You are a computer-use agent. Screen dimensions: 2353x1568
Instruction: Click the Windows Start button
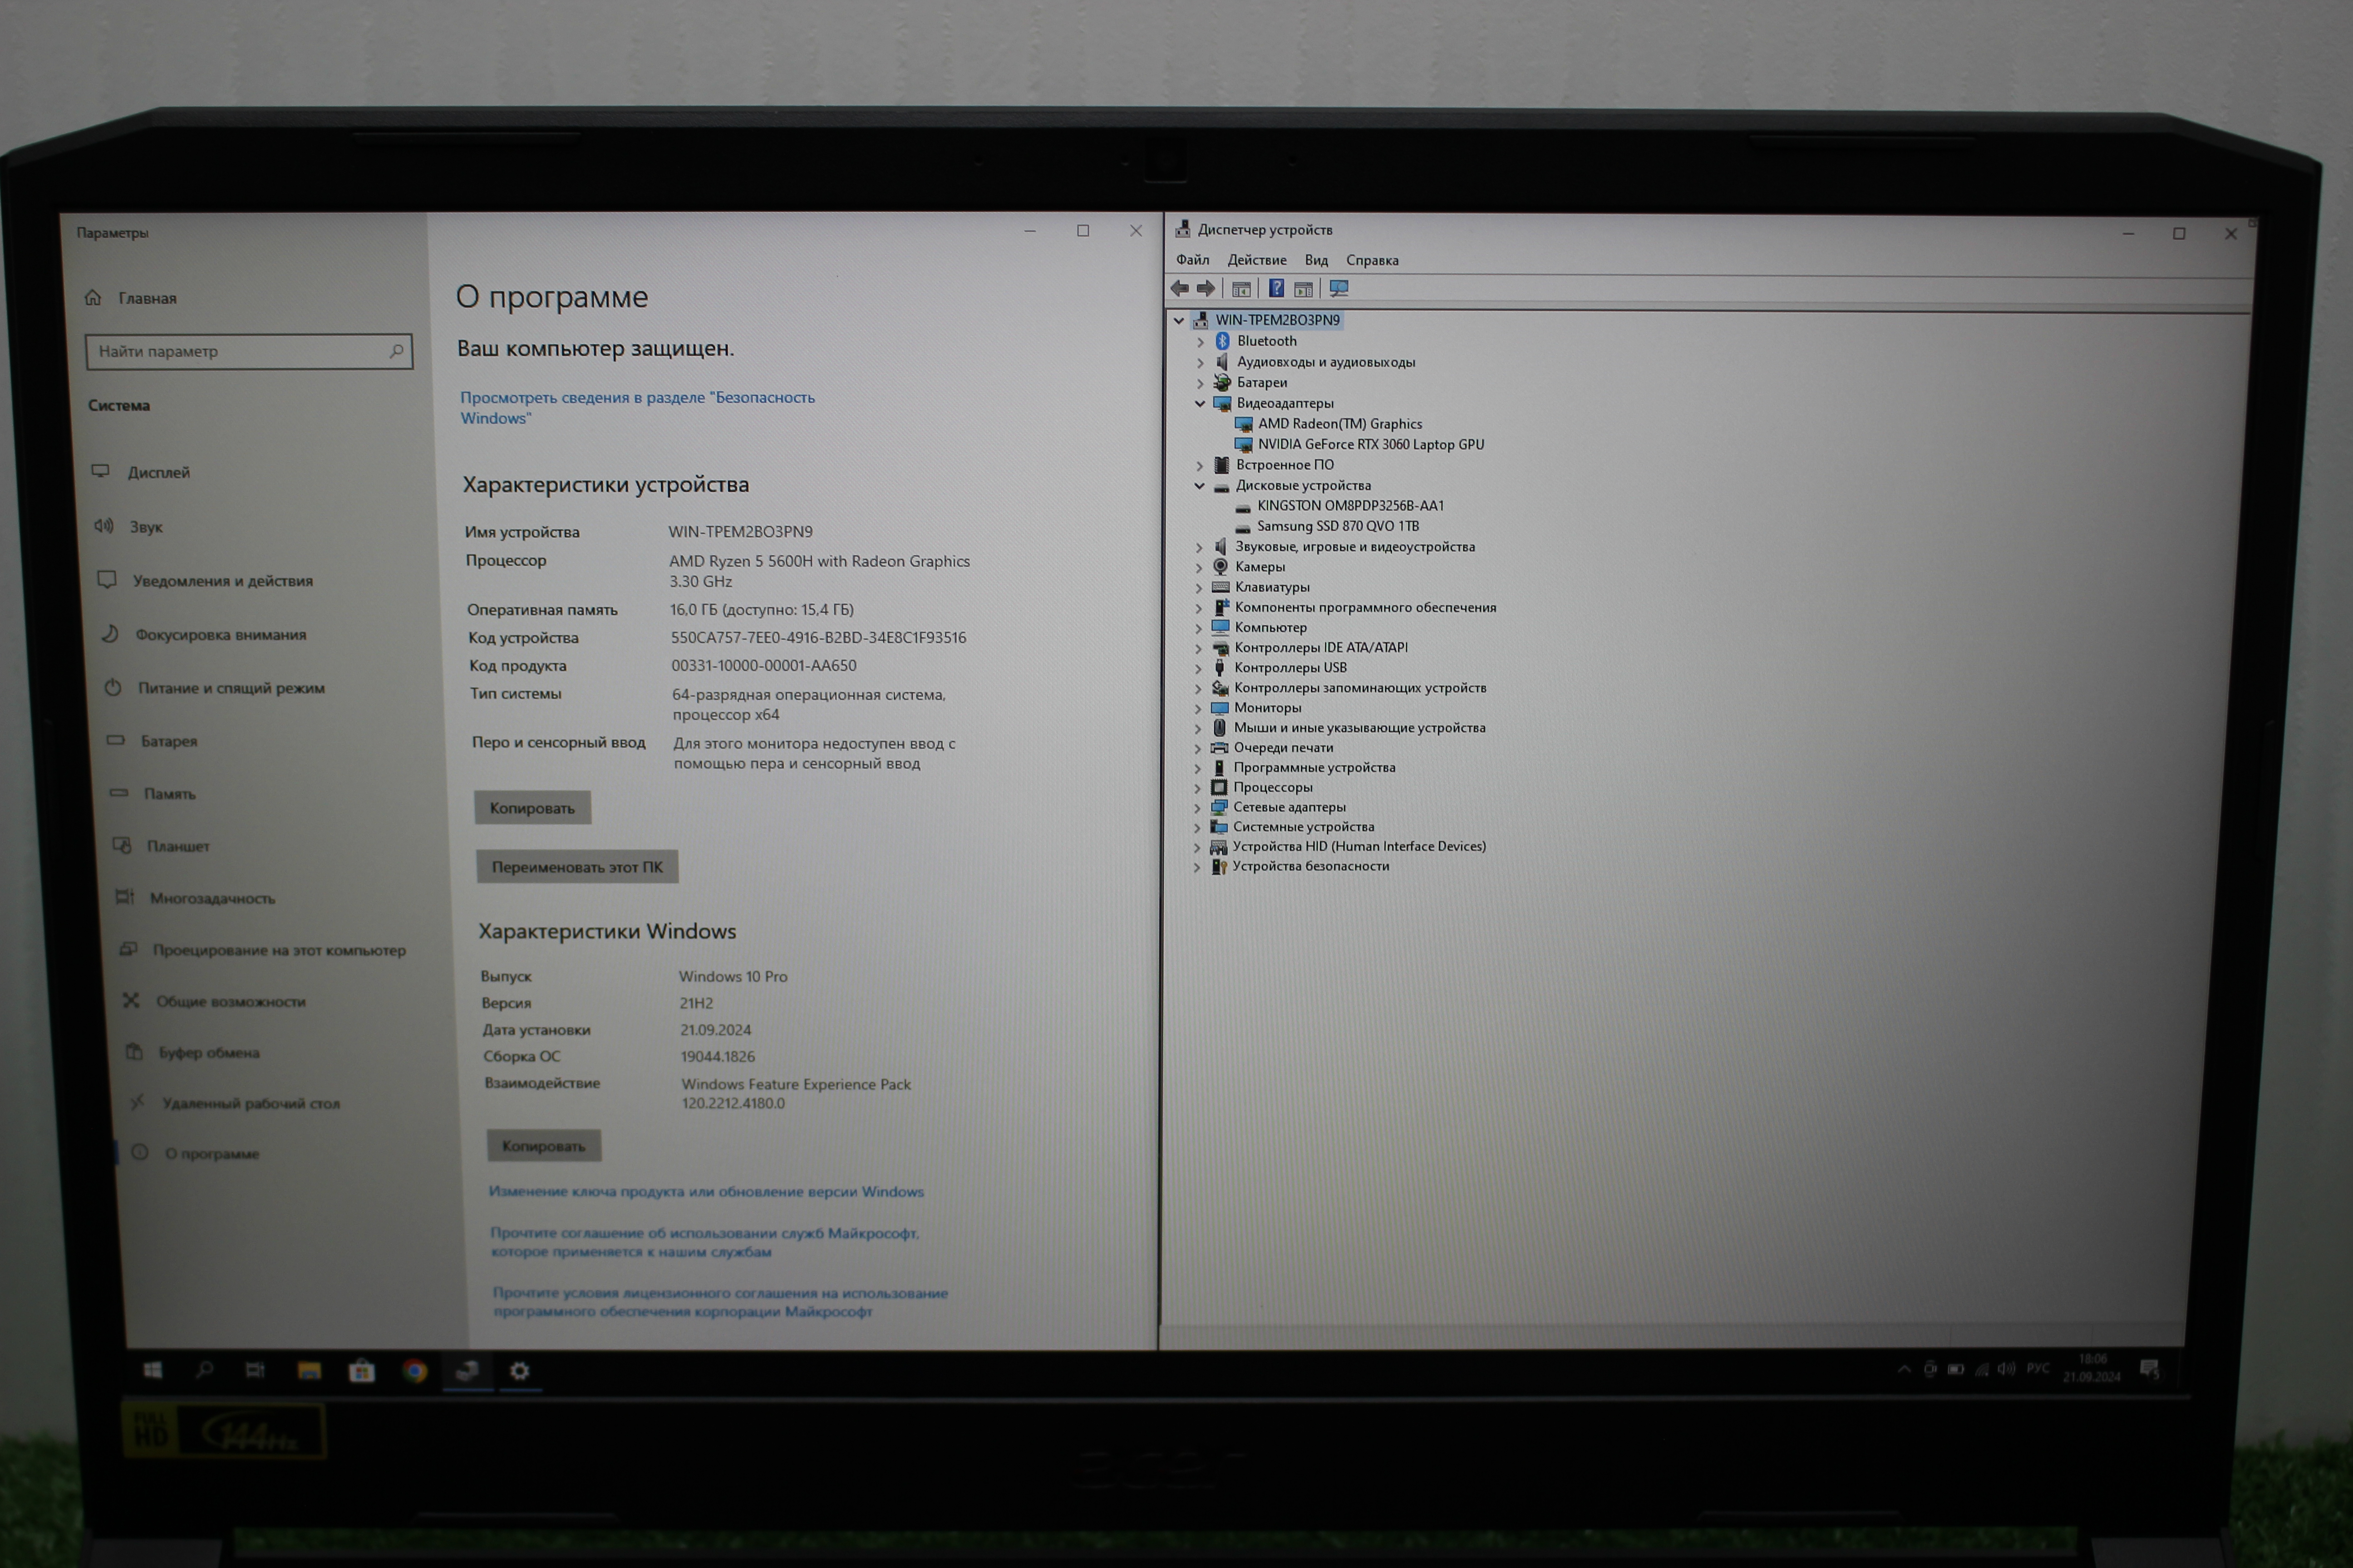coord(152,1370)
